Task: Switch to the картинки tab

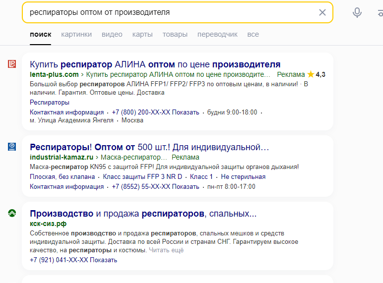Action: pyautogui.click(x=76, y=34)
